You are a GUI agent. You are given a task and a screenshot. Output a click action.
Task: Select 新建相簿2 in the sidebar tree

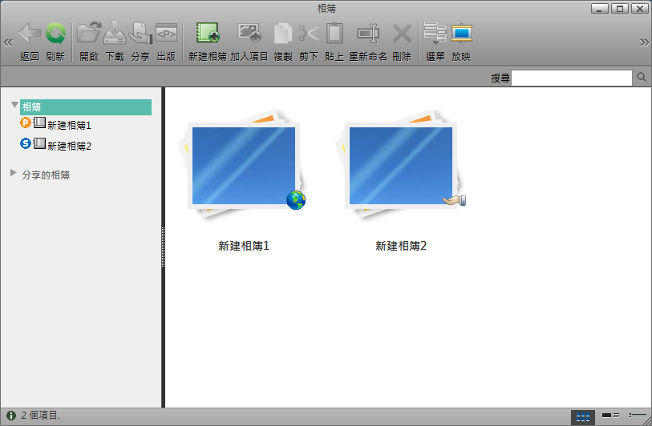tap(69, 146)
